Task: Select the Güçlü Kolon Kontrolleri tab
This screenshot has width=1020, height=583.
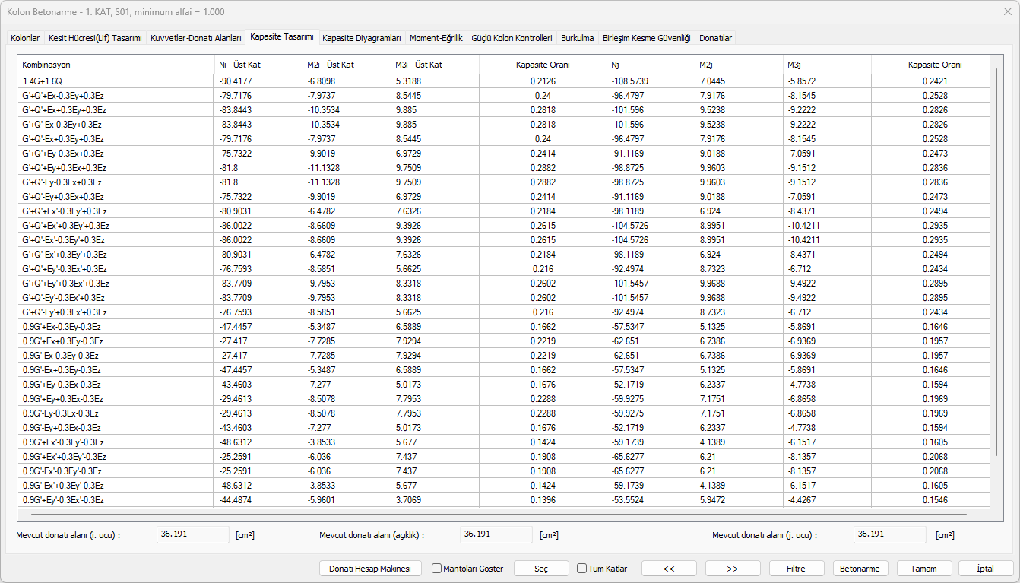Action: (512, 38)
